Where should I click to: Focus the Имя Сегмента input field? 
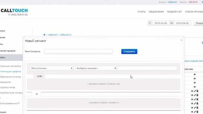point(78,51)
